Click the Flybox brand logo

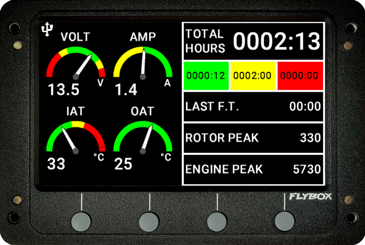tap(310, 197)
